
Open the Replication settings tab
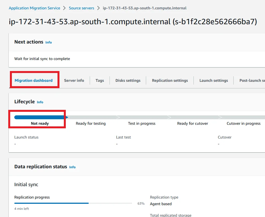[x=170, y=80]
